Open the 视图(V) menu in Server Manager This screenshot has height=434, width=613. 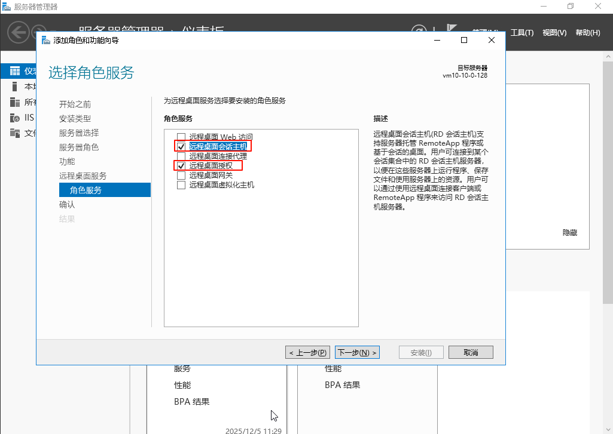(x=554, y=33)
